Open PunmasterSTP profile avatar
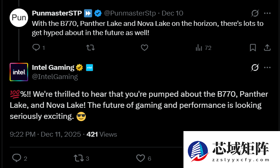The image size is (280, 168). pyautogui.click(x=19, y=17)
